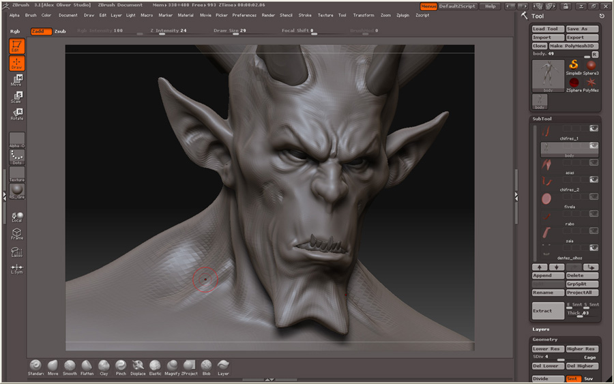Show the saia subtool via eye icon
614x384 pixels.
(594, 231)
